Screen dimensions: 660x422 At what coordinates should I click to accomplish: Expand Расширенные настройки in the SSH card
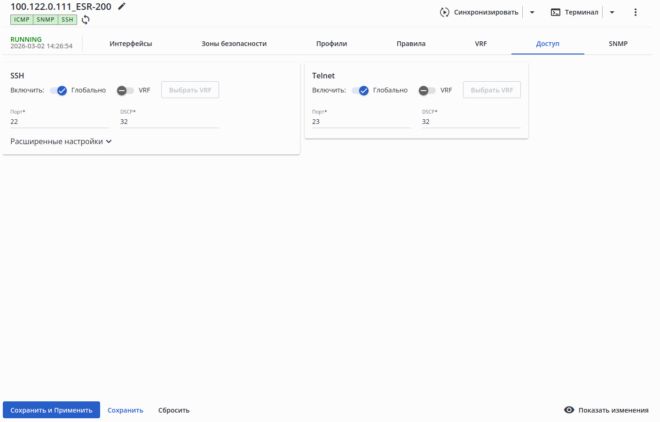(61, 141)
